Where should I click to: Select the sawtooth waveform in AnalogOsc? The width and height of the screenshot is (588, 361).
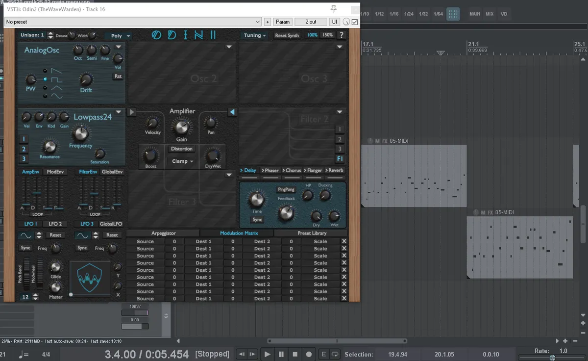(x=57, y=71)
